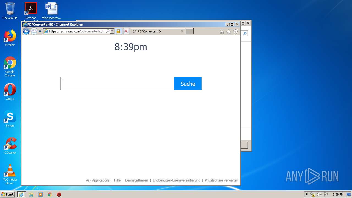This screenshot has width=352, height=198.
Task: Open Endbenutzer-Lizenzvereinbarung link
Action: tap(177, 180)
